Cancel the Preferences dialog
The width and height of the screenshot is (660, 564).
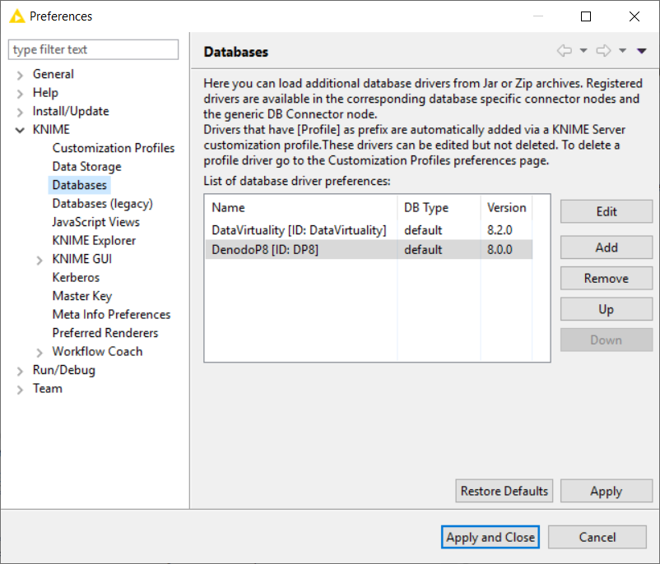[597, 537]
